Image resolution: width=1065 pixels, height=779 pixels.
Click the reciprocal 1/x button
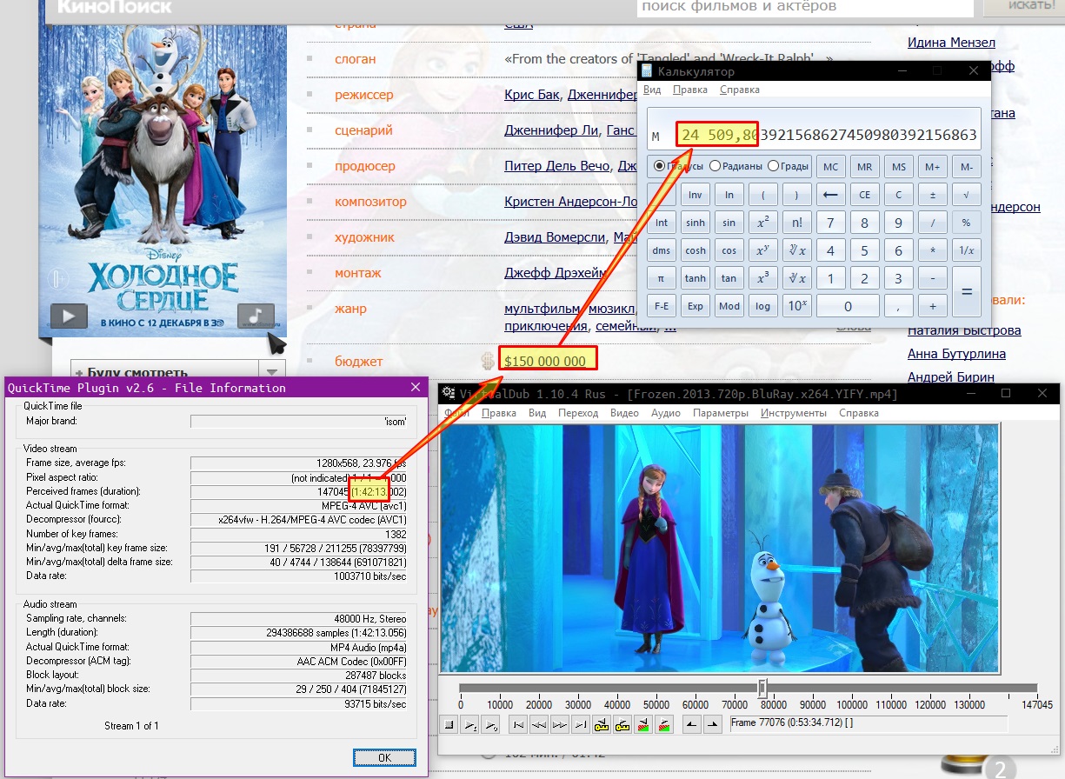tap(966, 250)
